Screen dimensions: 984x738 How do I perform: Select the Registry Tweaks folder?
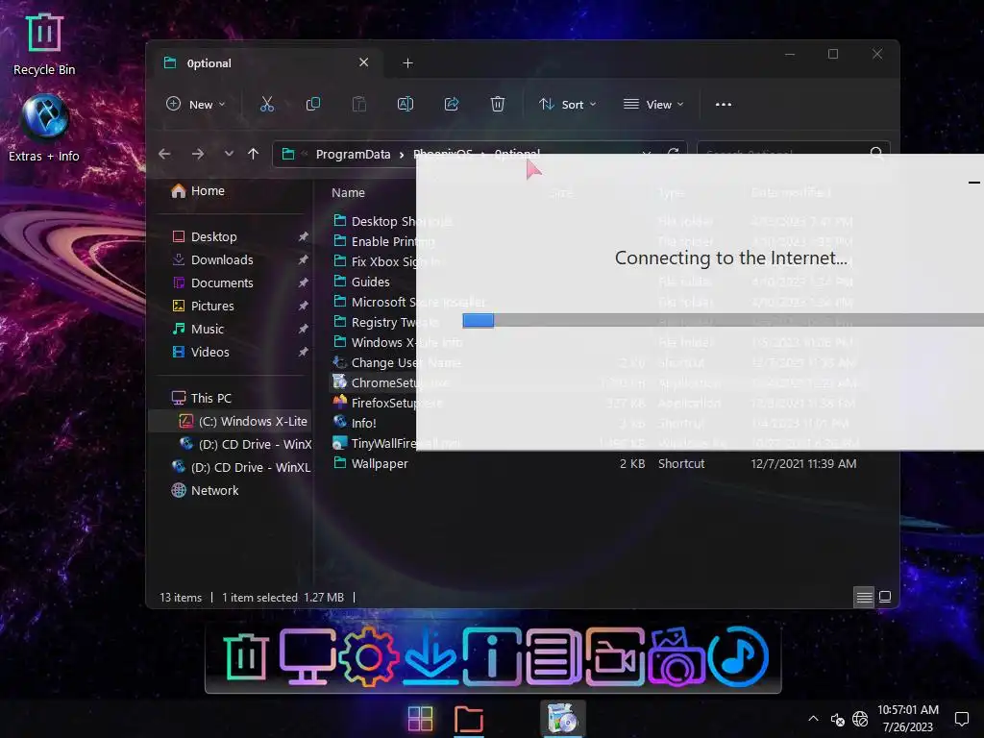tap(374, 322)
